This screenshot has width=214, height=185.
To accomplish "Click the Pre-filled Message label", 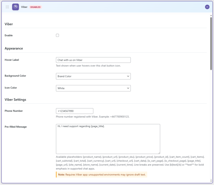I will pos(16,127).
